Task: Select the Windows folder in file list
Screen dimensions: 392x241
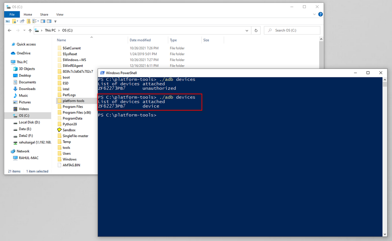Action: [70, 159]
